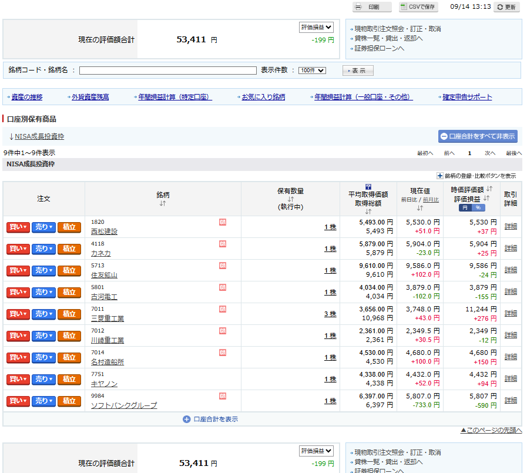Sort by 評価損益 using the header arrows

(x=486, y=199)
